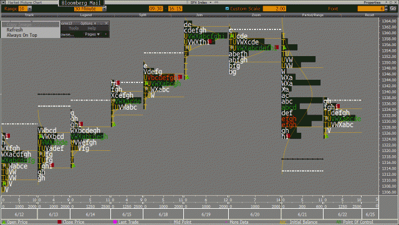Select the Zoom toolbar tab
The height and width of the screenshot is (225, 399).
(256, 15)
